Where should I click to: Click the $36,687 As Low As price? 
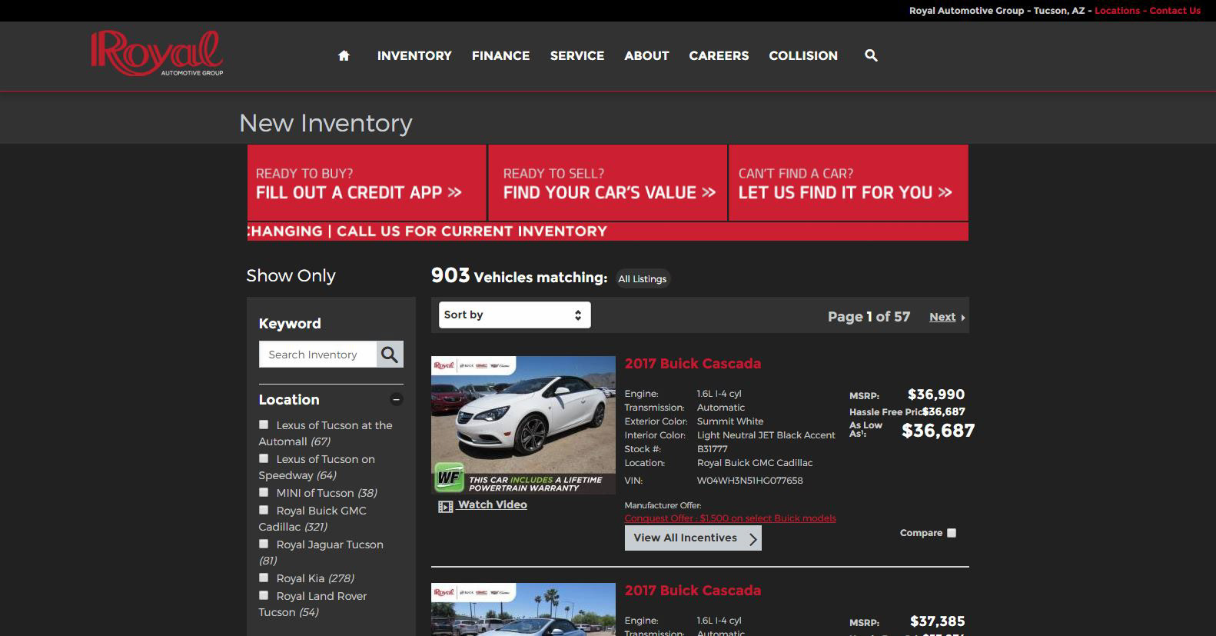pos(938,431)
